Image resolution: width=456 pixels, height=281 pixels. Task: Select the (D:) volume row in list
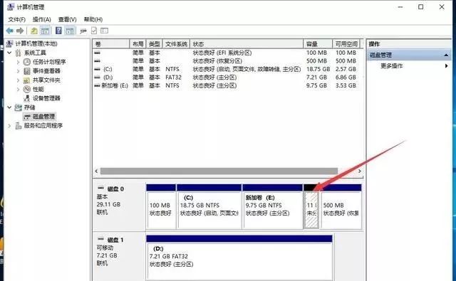pyautogui.click(x=227, y=78)
